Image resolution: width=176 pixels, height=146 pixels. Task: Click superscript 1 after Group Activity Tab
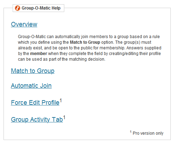(64, 117)
